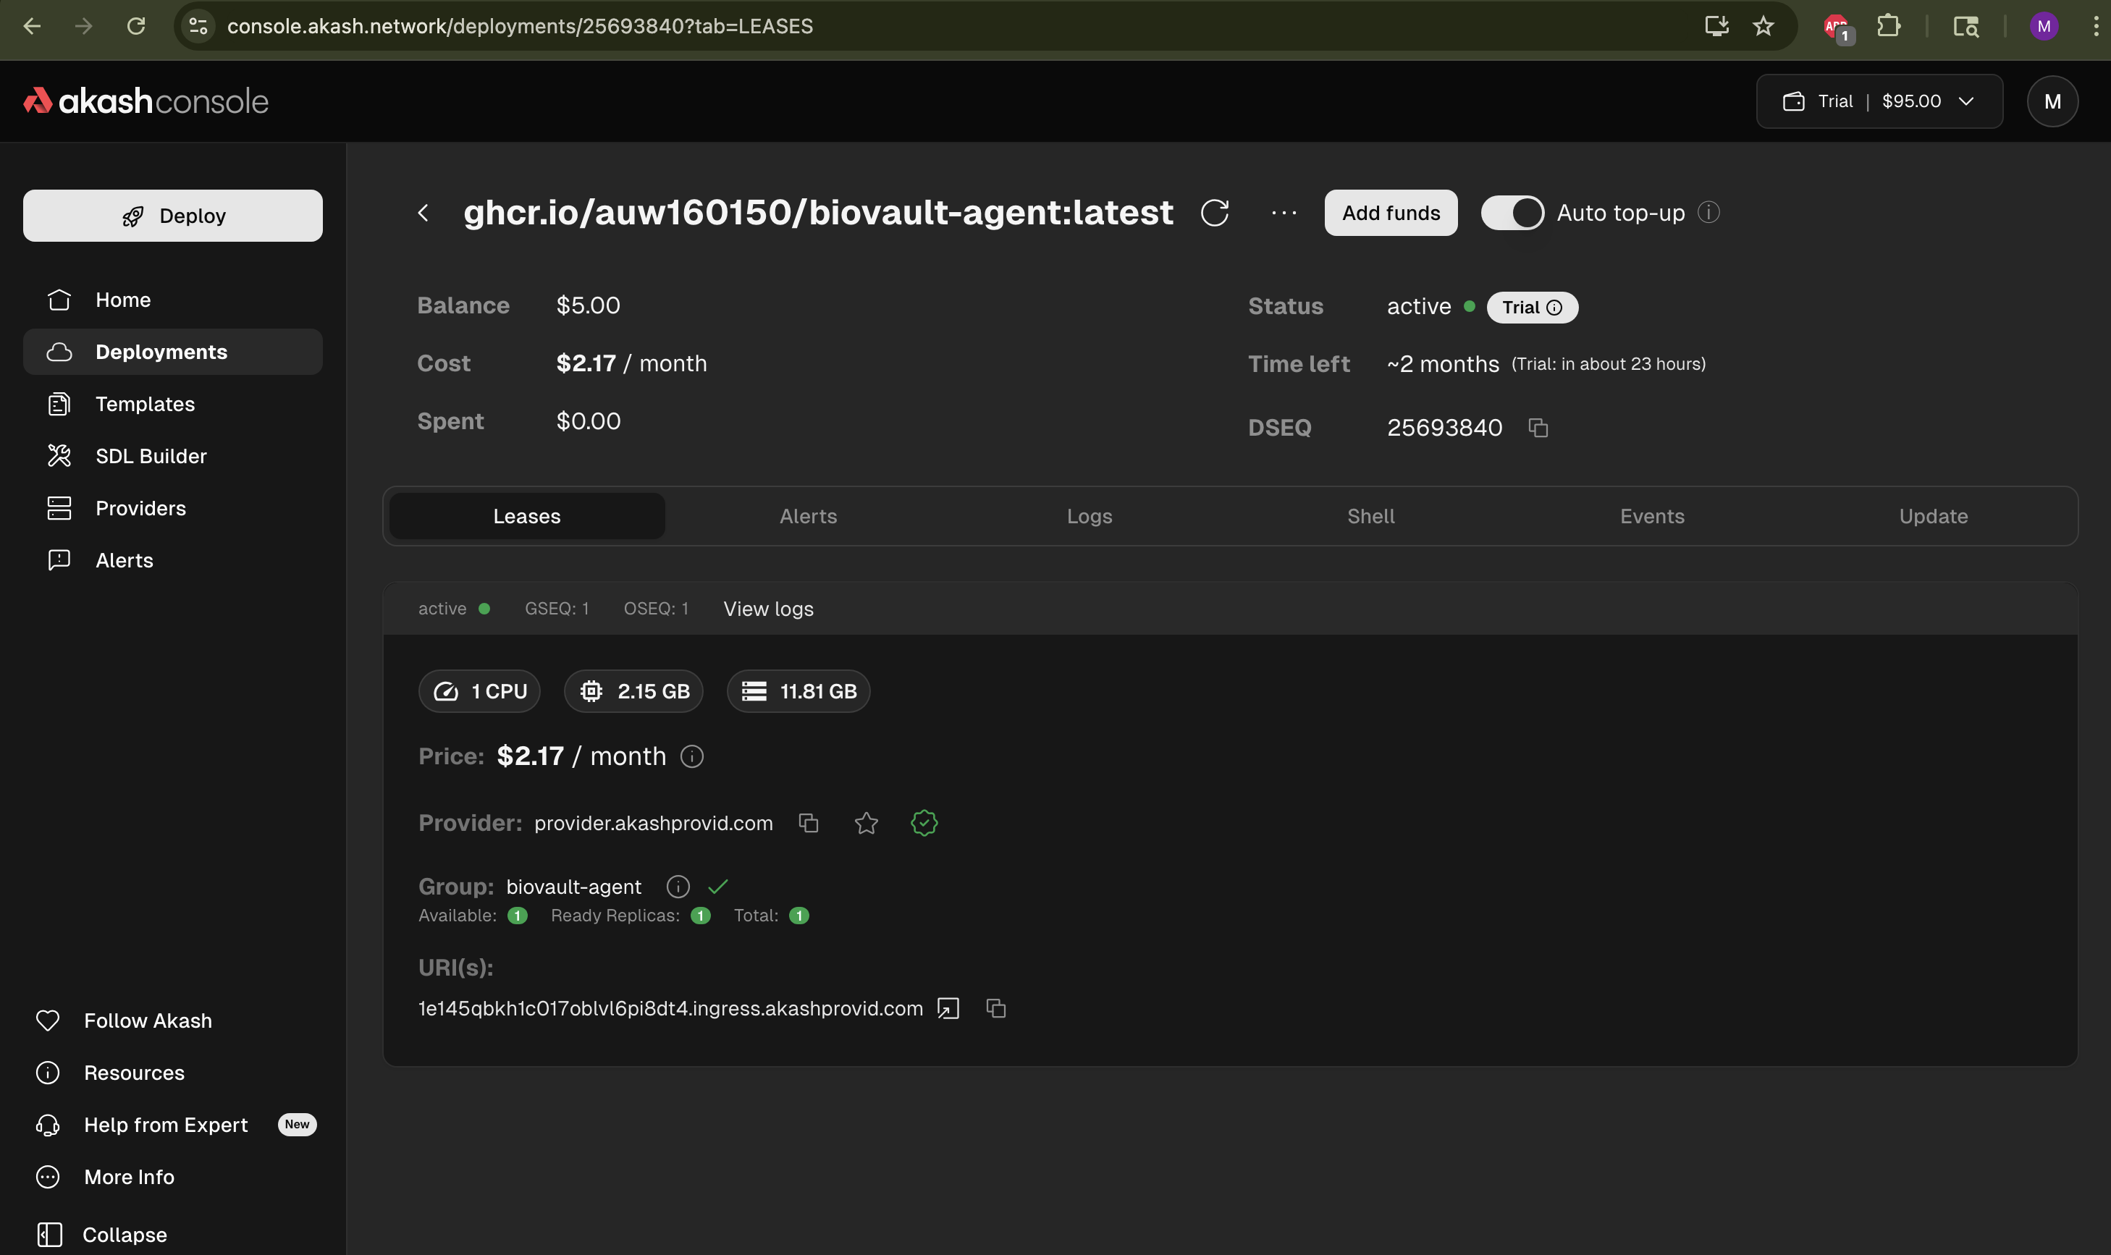Open the three-dots deployment options menu
2111x1255 pixels.
click(1284, 212)
